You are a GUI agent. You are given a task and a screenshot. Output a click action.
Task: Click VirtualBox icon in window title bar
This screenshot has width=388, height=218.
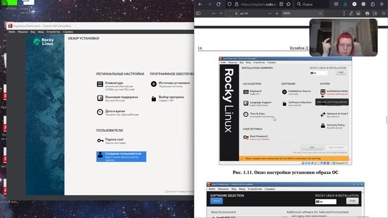[10, 26]
